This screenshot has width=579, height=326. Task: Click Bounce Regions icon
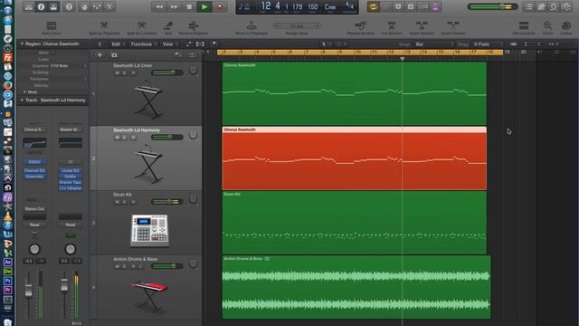click(x=194, y=28)
